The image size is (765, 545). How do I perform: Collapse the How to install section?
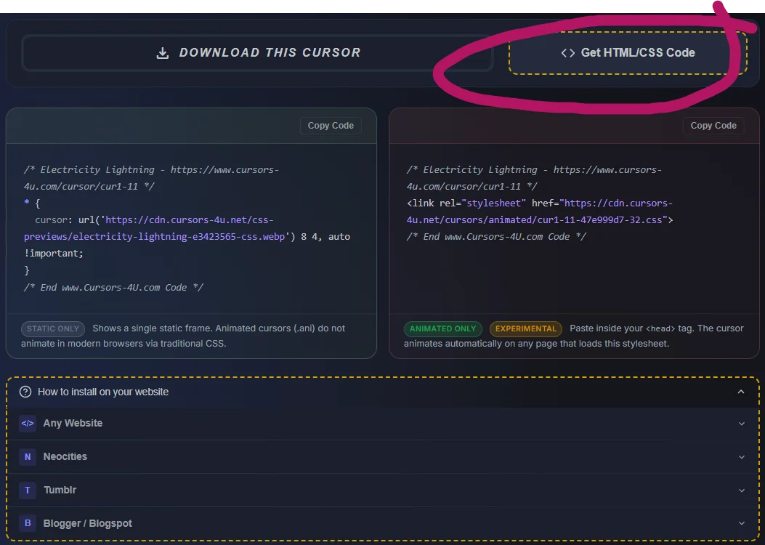point(740,392)
